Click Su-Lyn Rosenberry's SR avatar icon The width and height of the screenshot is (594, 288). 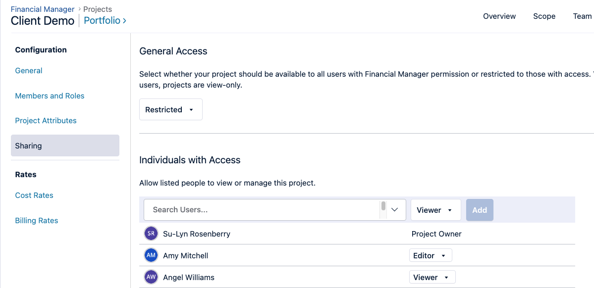tap(151, 234)
